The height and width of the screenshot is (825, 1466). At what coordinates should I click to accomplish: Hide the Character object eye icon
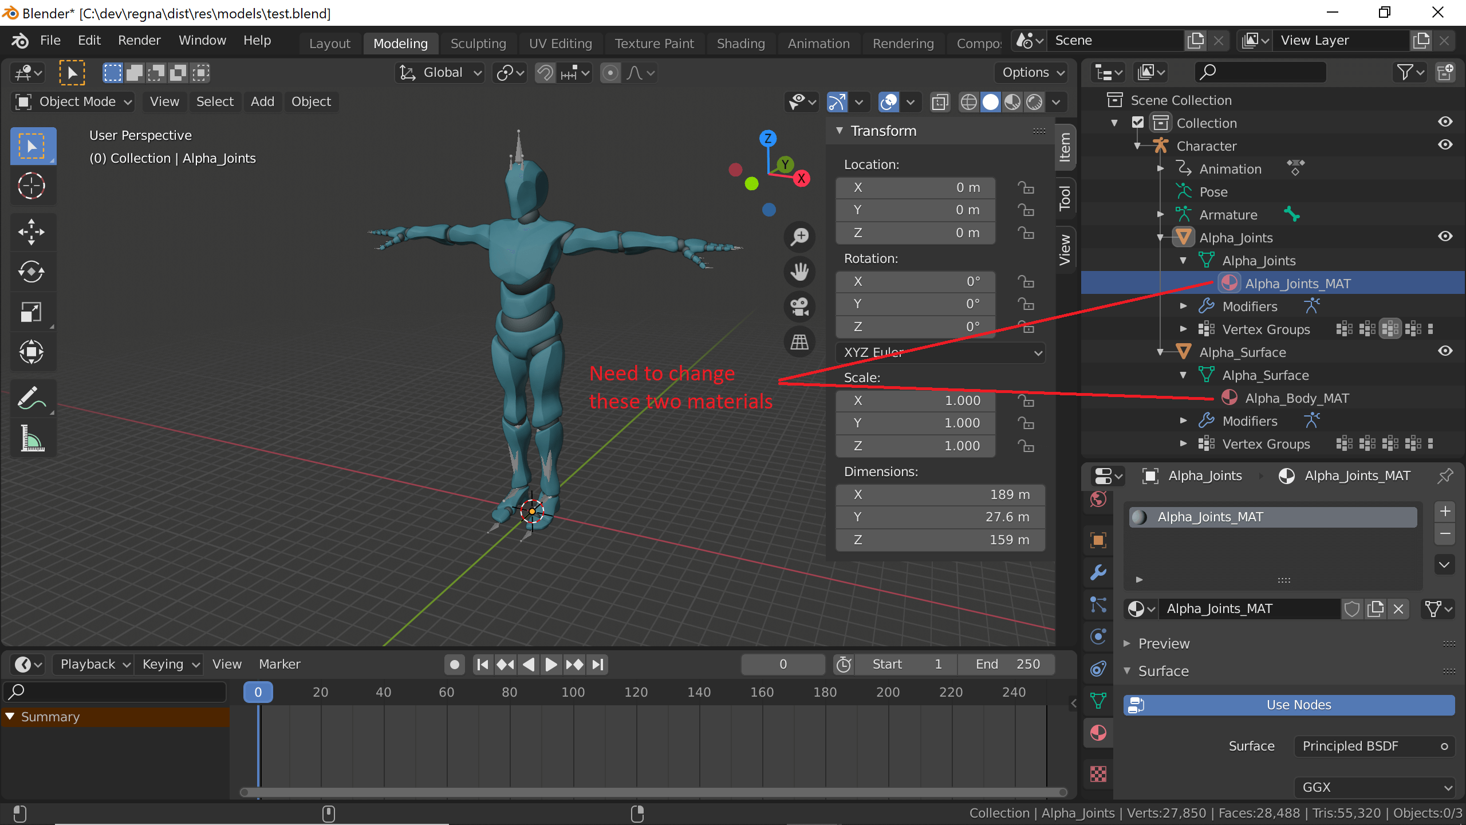coord(1445,145)
